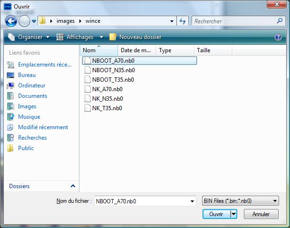The image size is (290, 228).
Task: Click the refresh icon beside the address bar
Action: click(183, 21)
